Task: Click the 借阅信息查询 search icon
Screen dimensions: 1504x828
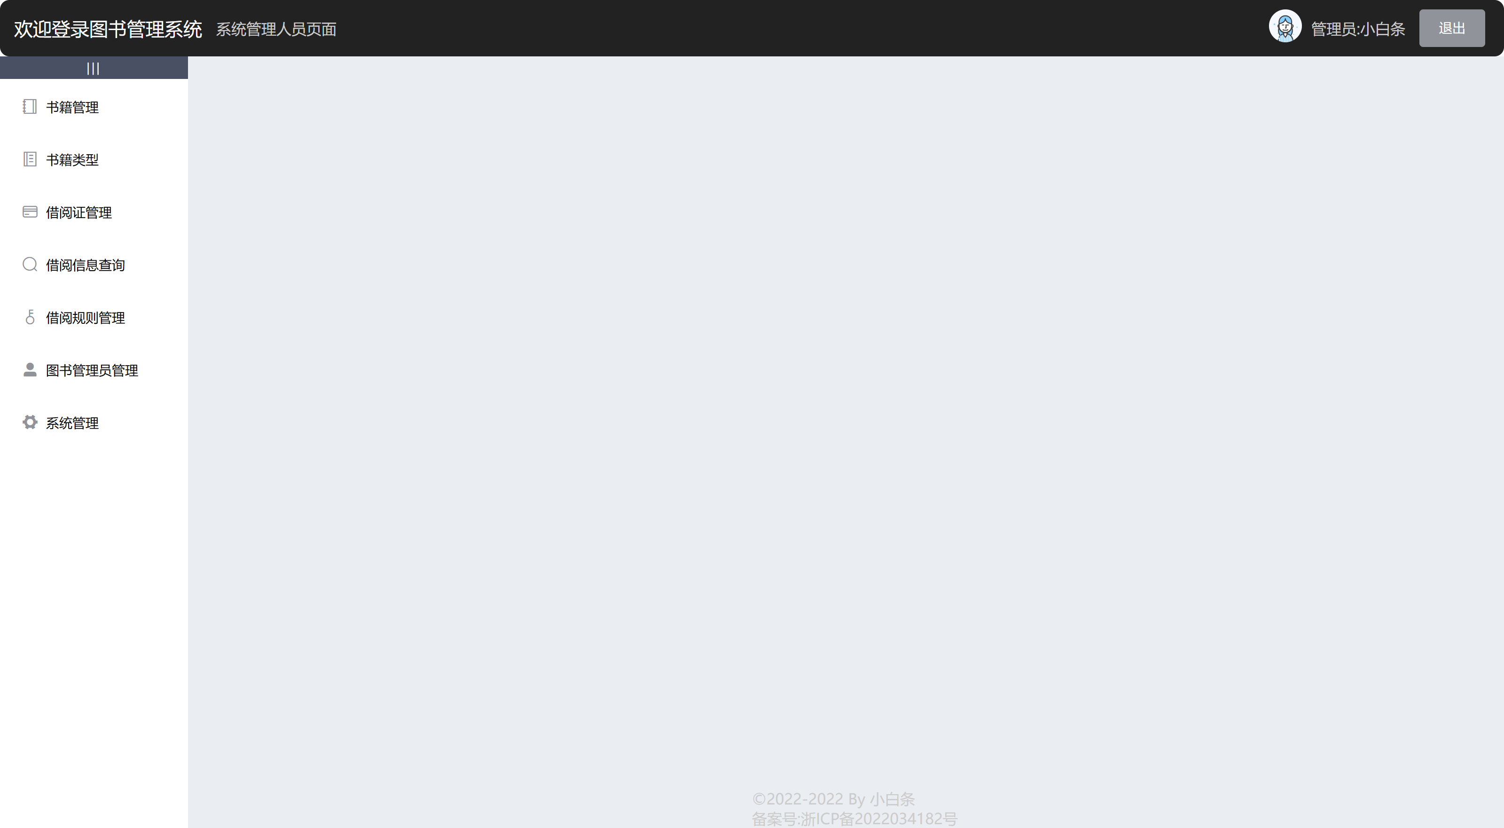Action: 29,264
